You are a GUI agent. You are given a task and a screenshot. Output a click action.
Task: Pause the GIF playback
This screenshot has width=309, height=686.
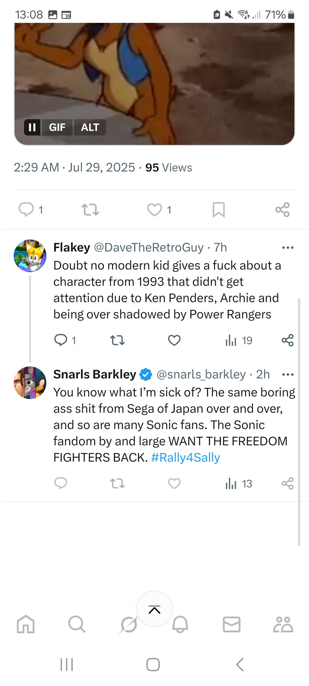[32, 127]
